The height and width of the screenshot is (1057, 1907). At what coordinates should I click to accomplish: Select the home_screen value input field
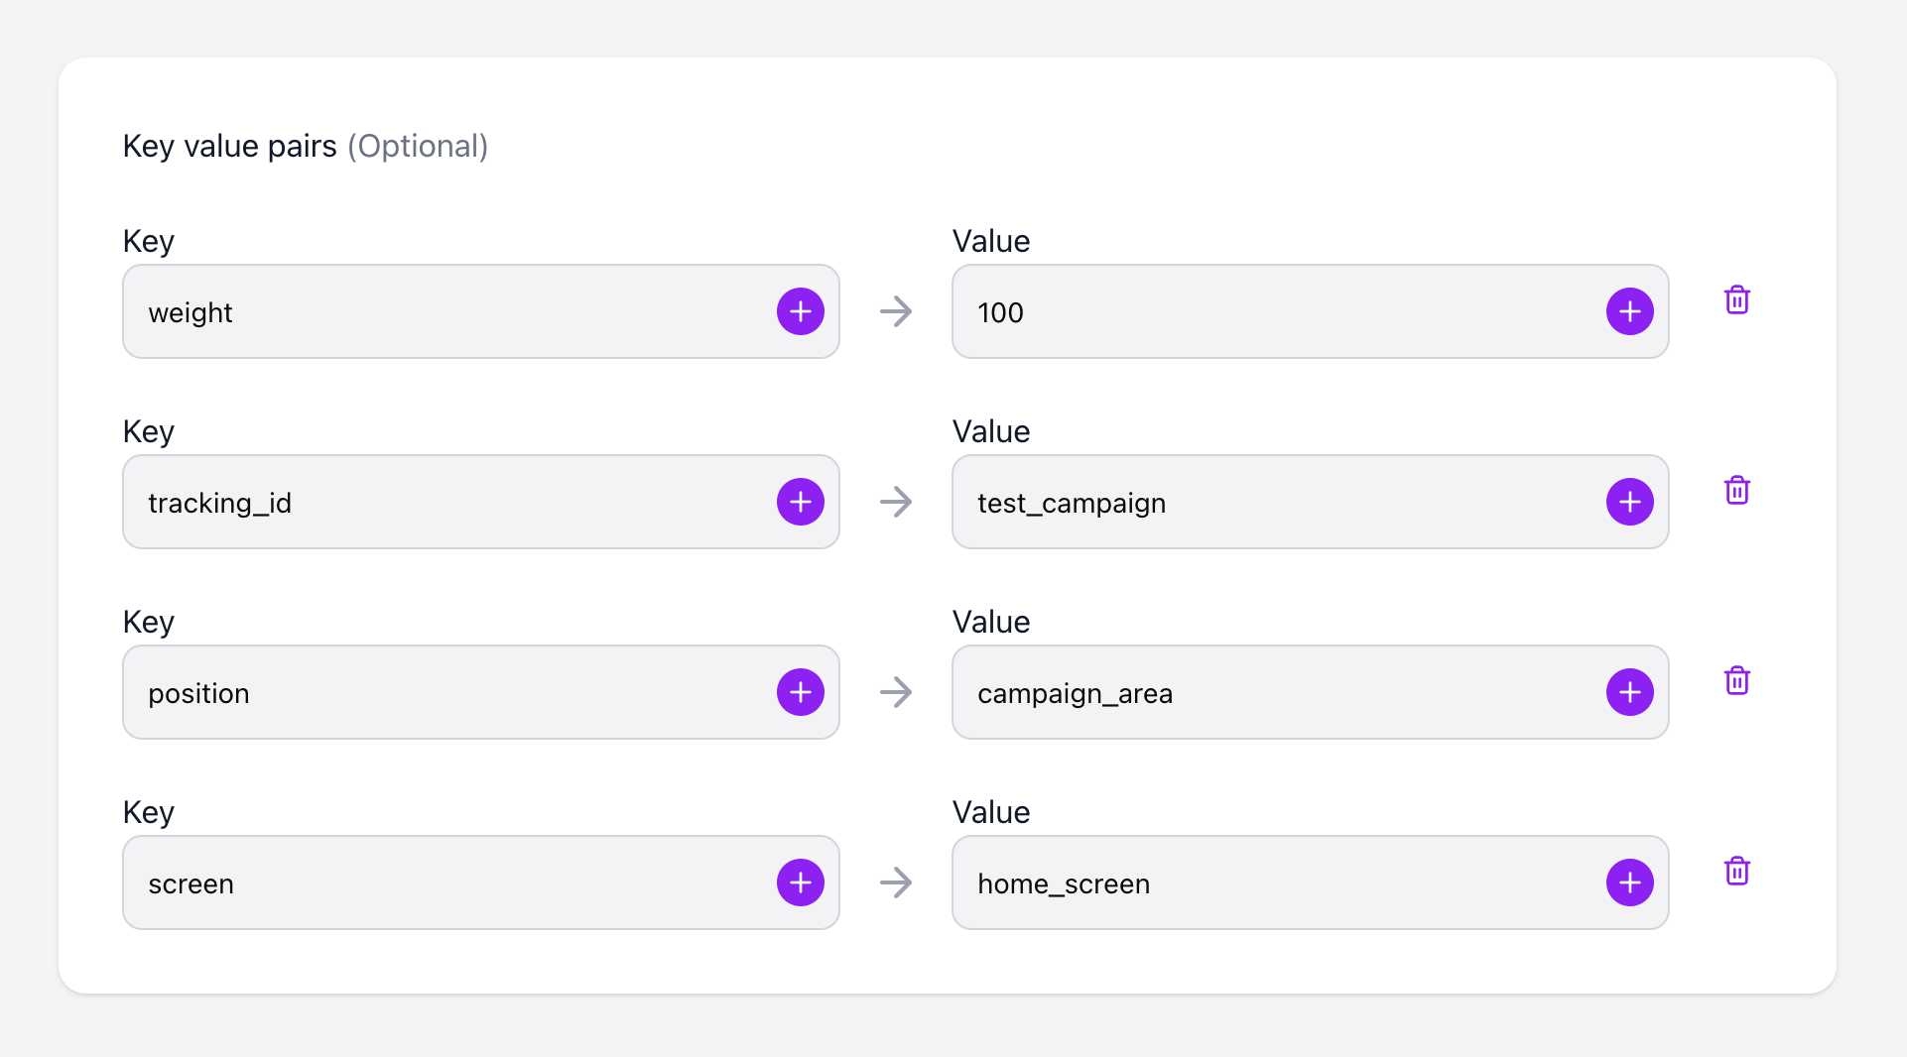[x=1270, y=882]
